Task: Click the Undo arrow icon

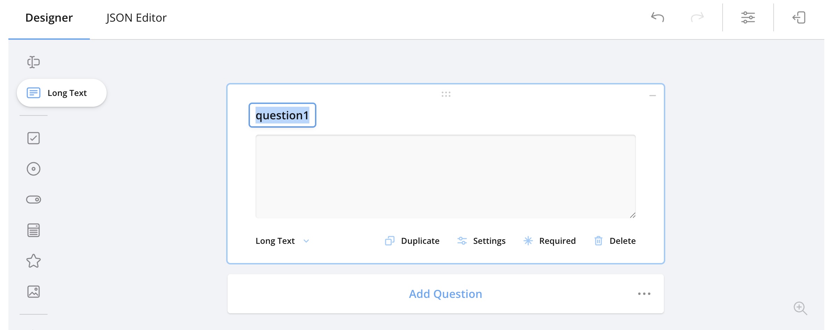Action: pos(657,17)
